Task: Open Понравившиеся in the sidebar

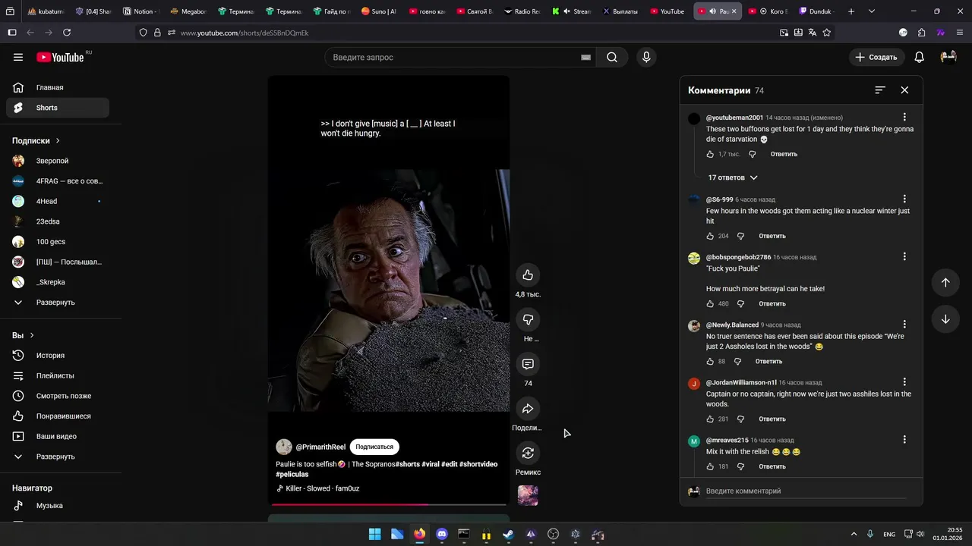Action: pyautogui.click(x=58, y=416)
